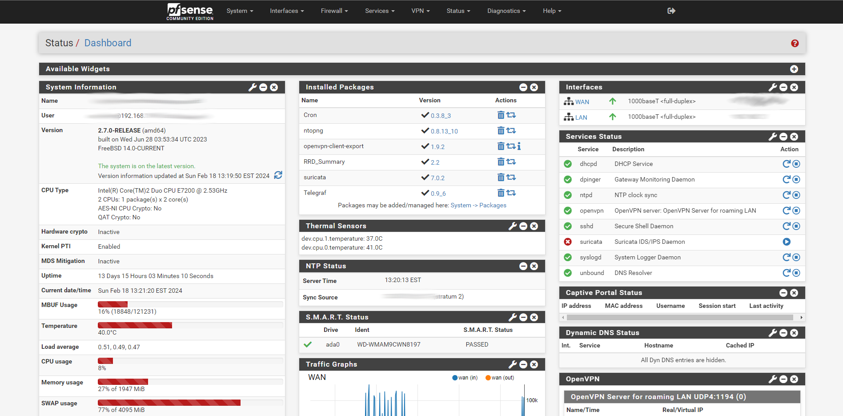Open Dynamic DNS Status wrench settings
The height and width of the screenshot is (416, 843).
point(773,333)
